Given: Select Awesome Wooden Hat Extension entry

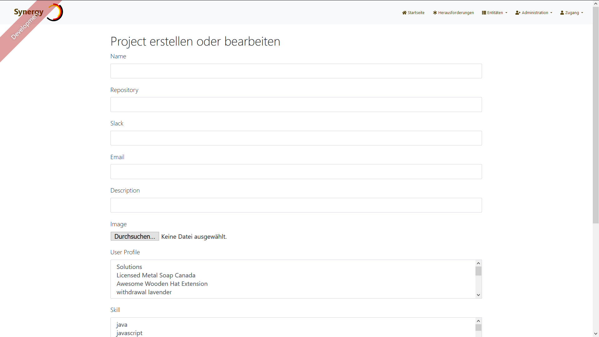Looking at the screenshot, I should coord(162,284).
